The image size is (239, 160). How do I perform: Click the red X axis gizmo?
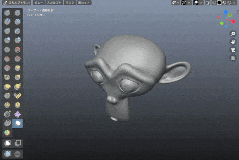pyautogui.click(x=233, y=21)
